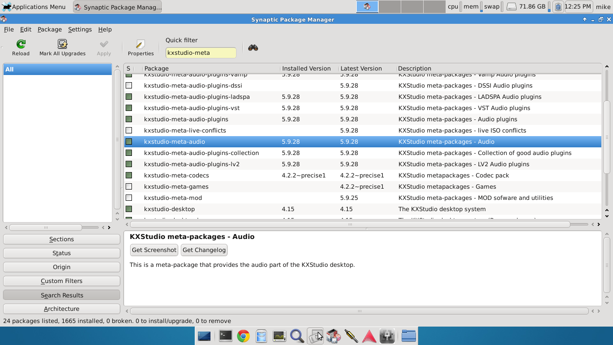Screen dimensions: 613x345
Task: Select the kxstudio-meta-audio-plugins-lv2 package name
Action: click(x=192, y=164)
